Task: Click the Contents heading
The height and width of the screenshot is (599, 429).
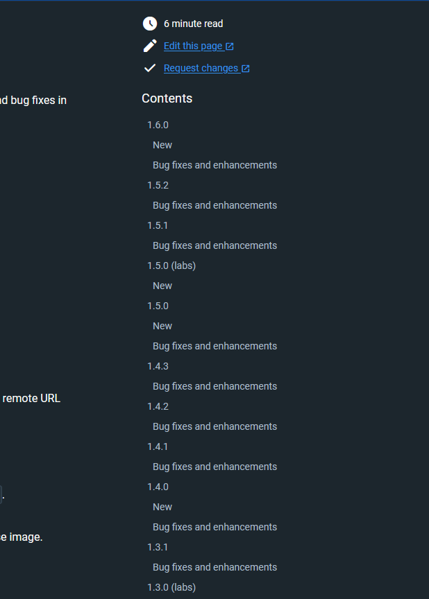Action: (x=167, y=98)
